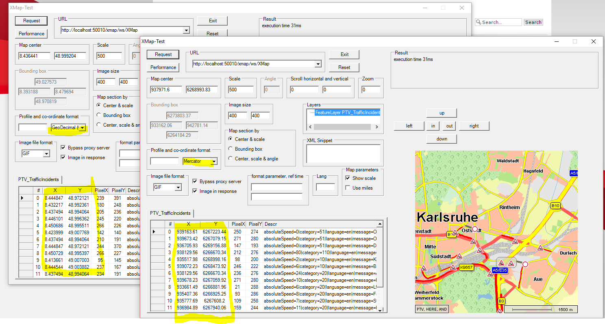The width and height of the screenshot is (605, 324).
Task: Expand the front window URL combo box
Action: tap(318, 64)
